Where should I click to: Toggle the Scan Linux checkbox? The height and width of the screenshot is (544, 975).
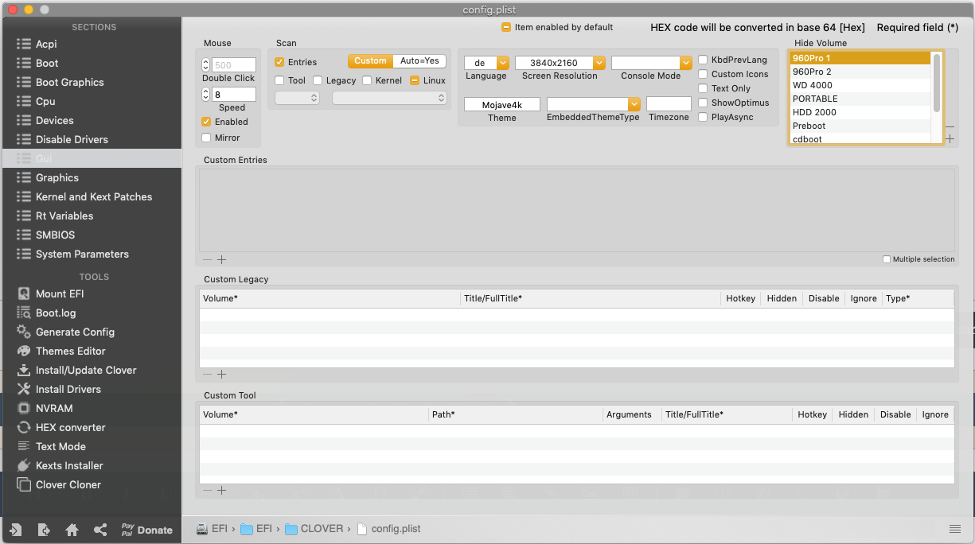click(415, 80)
